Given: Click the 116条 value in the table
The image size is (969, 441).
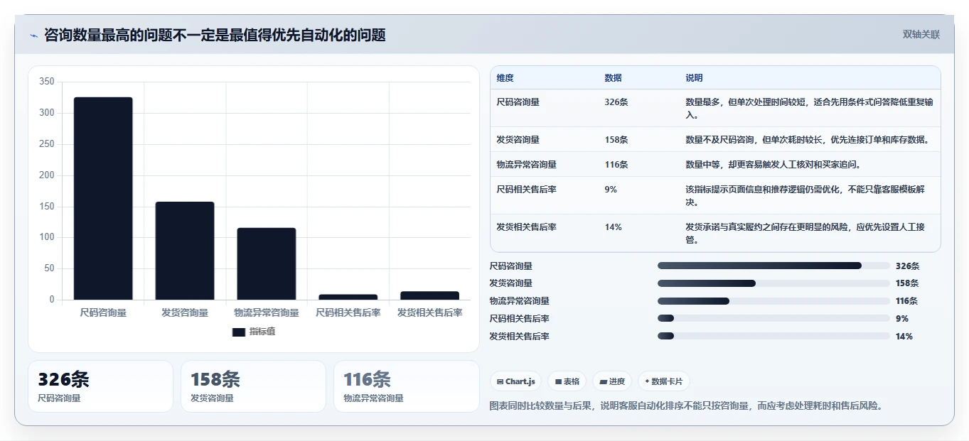Looking at the screenshot, I should (x=616, y=165).
